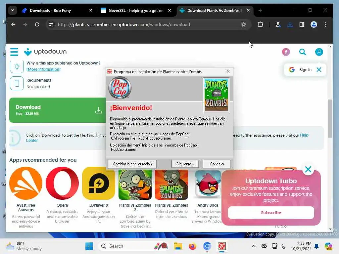
Task: Open Firefox from the taskbar
Action: pyautogui.click(x=192, y=246)
